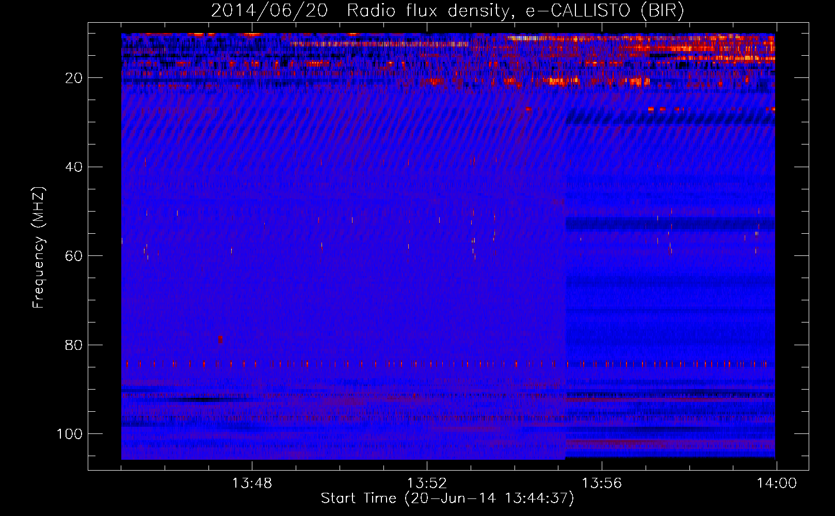Click the 80 MHz frequency tick label
This screenshot has height=516, width=835.
(74, 345)
